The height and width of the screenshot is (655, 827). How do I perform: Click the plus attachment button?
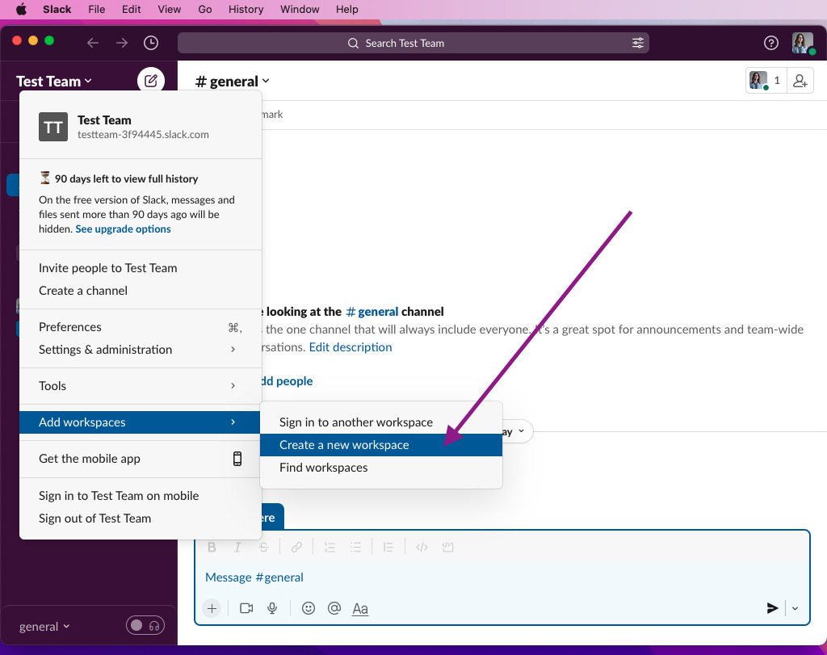tap(212, 608)
